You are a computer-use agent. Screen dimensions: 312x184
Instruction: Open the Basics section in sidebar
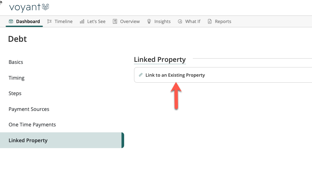click(16, 62)
